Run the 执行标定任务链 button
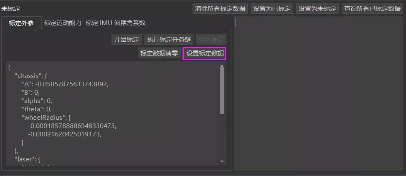Image resolution: width=406 pixels, height=176 pixels. click(x=169, y=40)
